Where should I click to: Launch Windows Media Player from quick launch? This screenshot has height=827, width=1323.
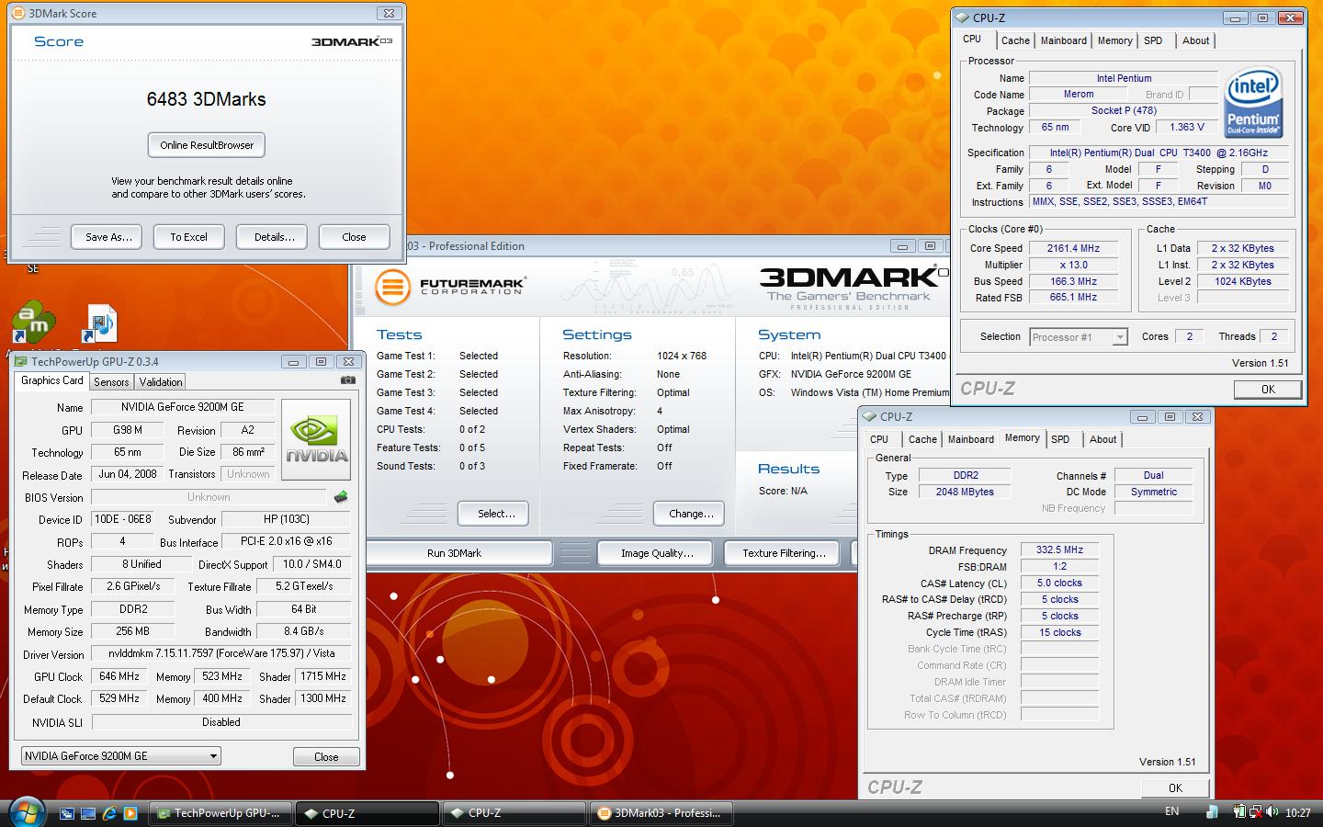click(x=130, y=813)
